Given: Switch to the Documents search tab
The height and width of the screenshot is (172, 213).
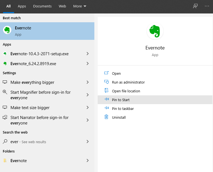Looking at the screenshot, I should click(42, 6).
